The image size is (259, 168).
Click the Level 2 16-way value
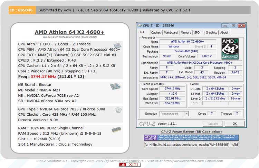[236, 98]
